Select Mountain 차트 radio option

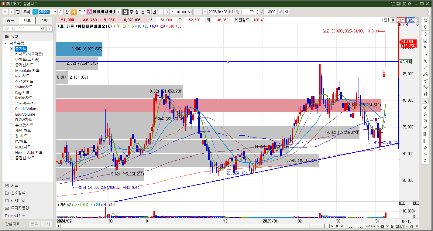point(12,70)
